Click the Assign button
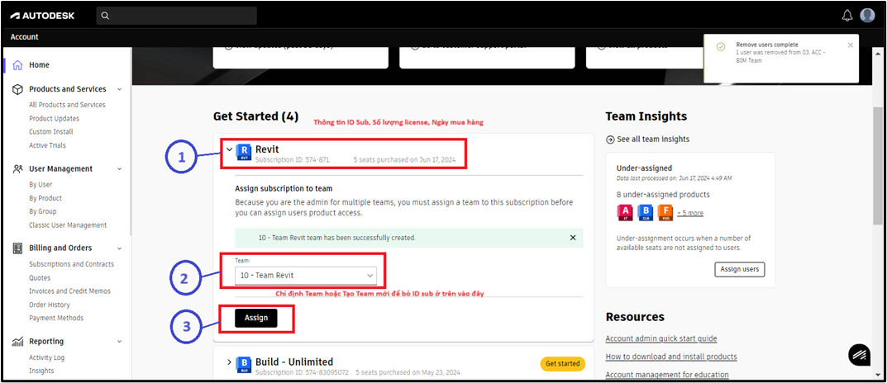 point(256,318)
